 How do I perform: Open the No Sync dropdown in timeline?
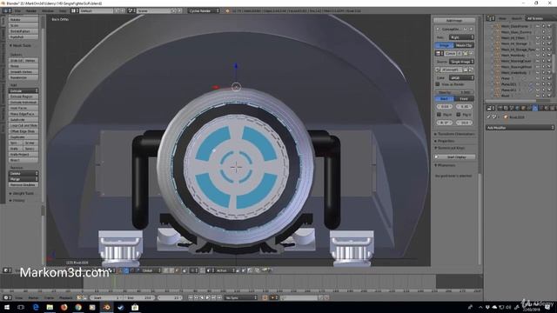[x=241, y=297]
